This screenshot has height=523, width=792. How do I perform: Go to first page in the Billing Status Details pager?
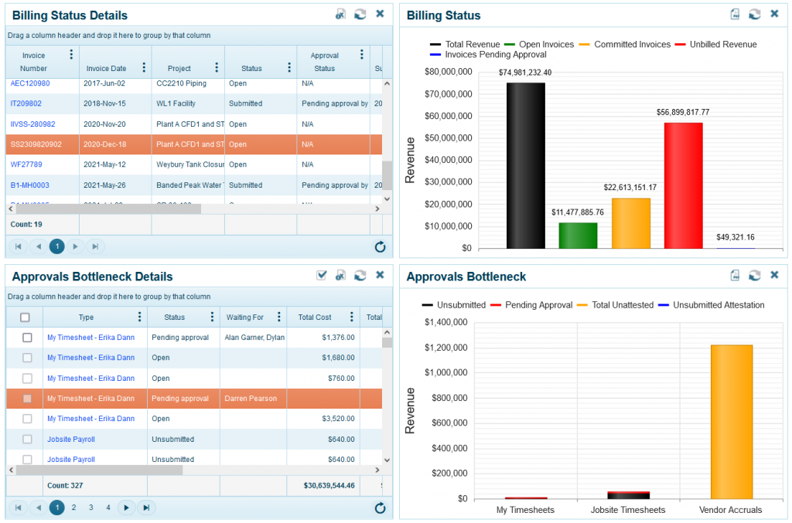point(19,246)
